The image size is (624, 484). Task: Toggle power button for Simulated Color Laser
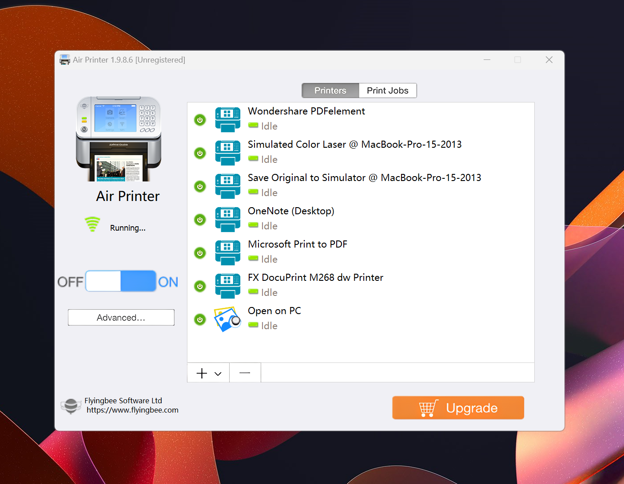pos(200,153)
